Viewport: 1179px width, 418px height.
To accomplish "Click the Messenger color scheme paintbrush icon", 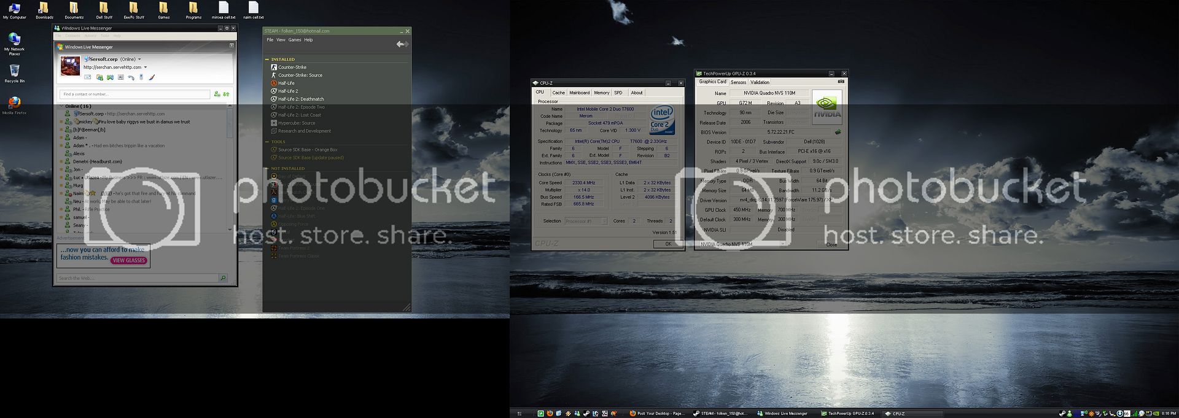I will point(152,77).
